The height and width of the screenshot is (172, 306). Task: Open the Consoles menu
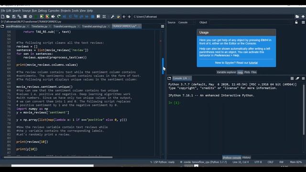(54, 11)
